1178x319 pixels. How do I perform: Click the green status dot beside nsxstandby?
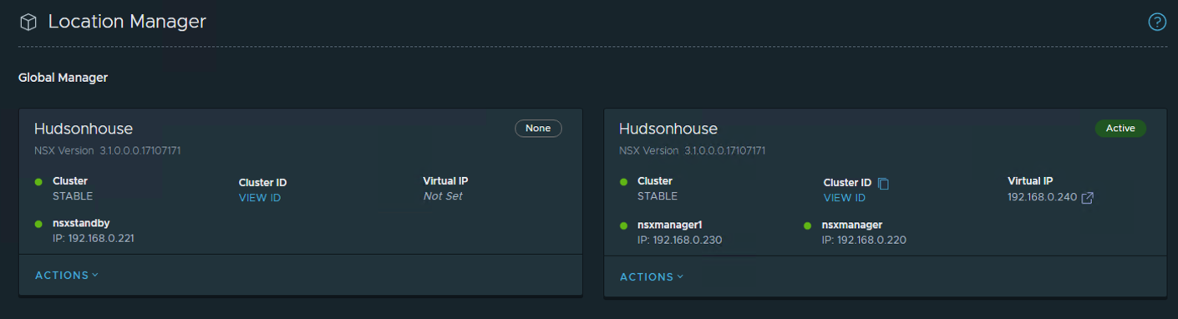38,224
